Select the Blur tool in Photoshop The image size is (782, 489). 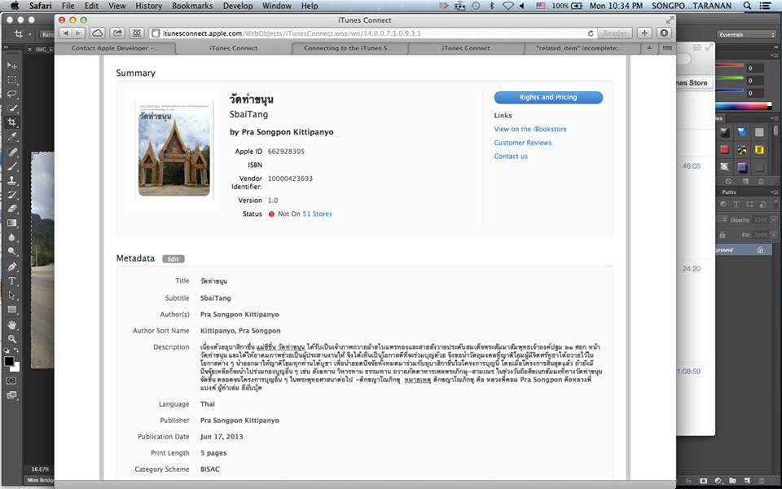(x=12, y=237)
